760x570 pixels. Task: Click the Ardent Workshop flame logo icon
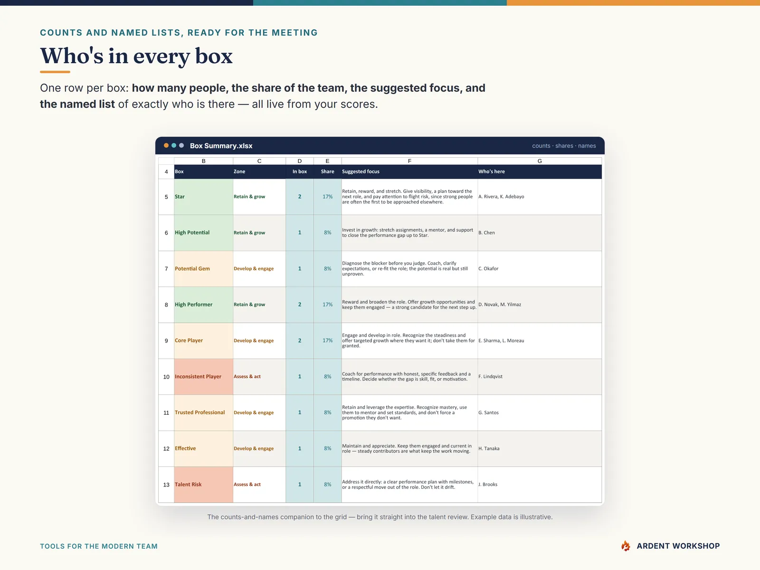626,546
